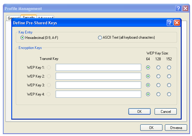
Task: Set WEP Key 1 size to 128
Action: (x=158, y=67)
